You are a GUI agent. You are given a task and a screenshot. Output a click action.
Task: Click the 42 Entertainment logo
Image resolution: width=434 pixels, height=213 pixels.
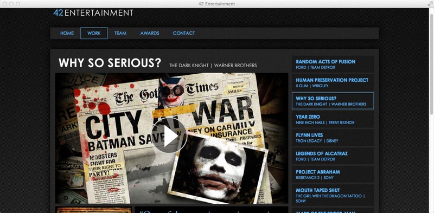[x=93, y=12]
